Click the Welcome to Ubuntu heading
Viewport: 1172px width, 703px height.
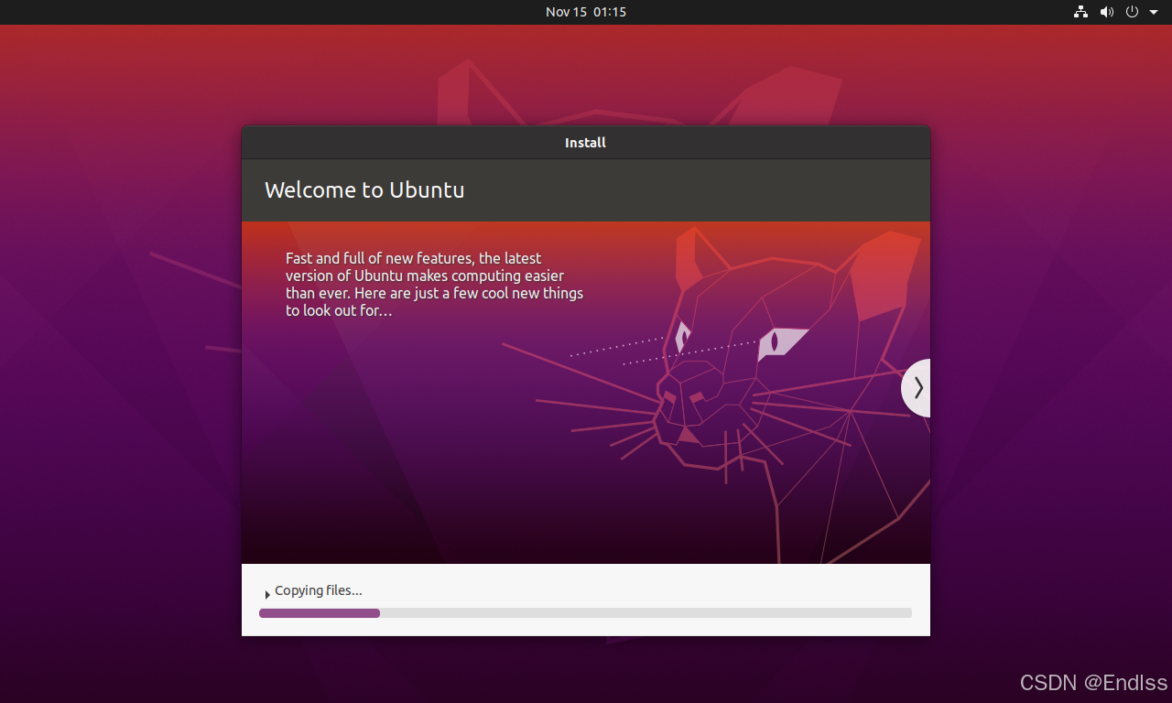click(364, 190)
